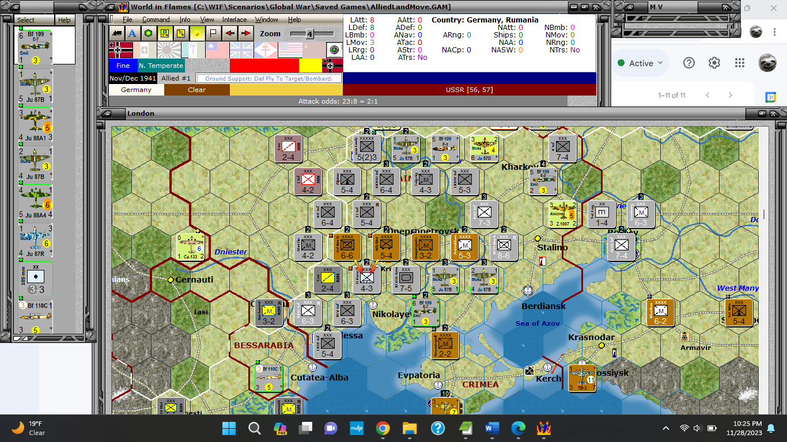
Task: Open the Window menu
Action: click(267, 20)
